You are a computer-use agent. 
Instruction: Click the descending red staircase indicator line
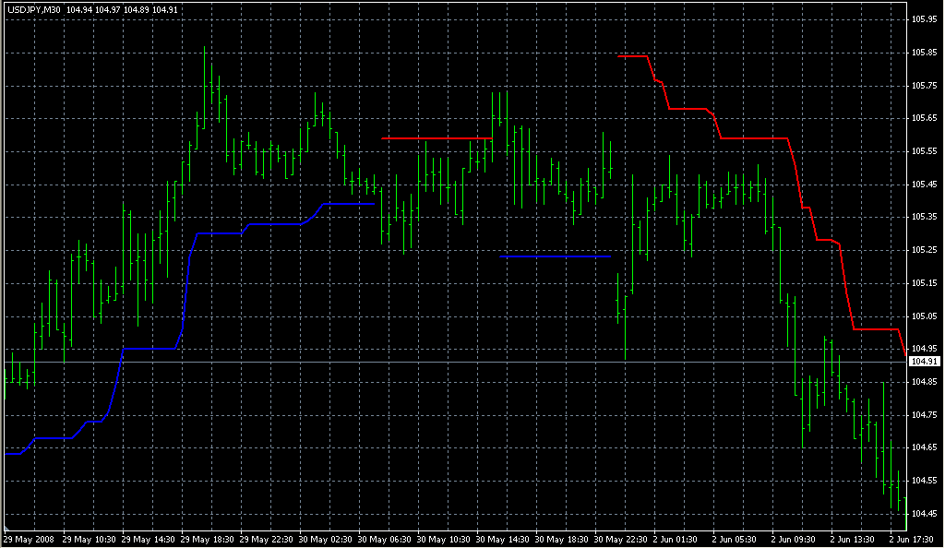coord(752,138)
